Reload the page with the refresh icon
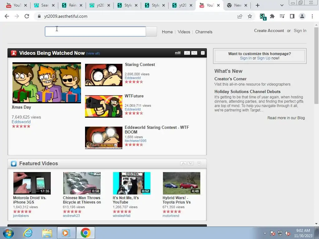Screen dimensions: 319x239 click(x=27, y=16)
